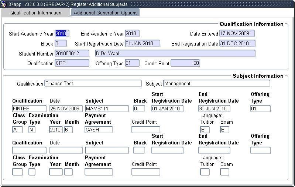This screenshot has width=295, height=187.
Task: Click the End Registration Date field showing 31-DEC-2010
Action: (x=237, y=44)
